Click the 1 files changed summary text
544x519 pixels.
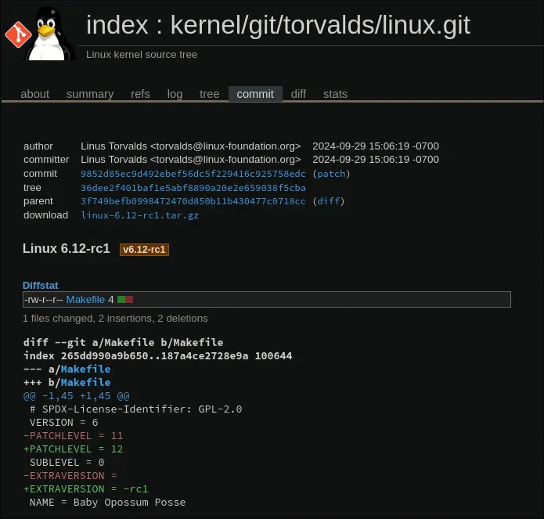tap(115, 319)
